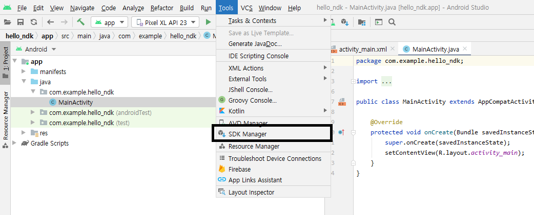Open the Pixel XL API 23 device dropdown

tap(165, 22)
